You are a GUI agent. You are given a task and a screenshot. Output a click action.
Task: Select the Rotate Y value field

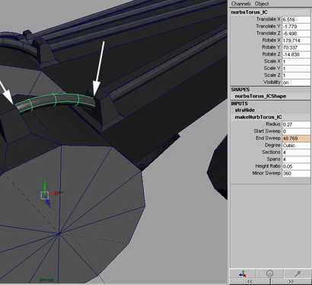point(296,47)
